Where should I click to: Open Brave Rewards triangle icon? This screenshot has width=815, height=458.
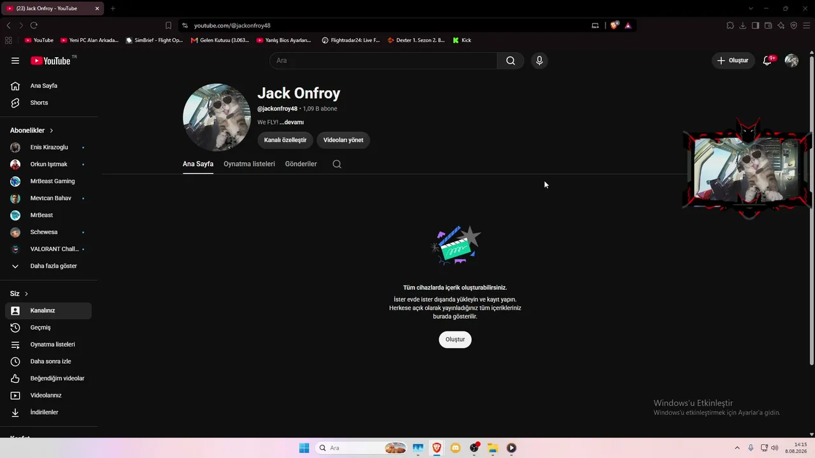point(628,25)
